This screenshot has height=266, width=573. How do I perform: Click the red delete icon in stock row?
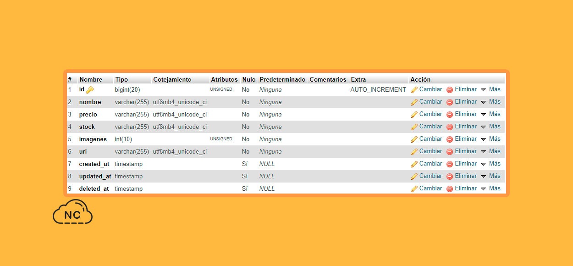(450, 127)
